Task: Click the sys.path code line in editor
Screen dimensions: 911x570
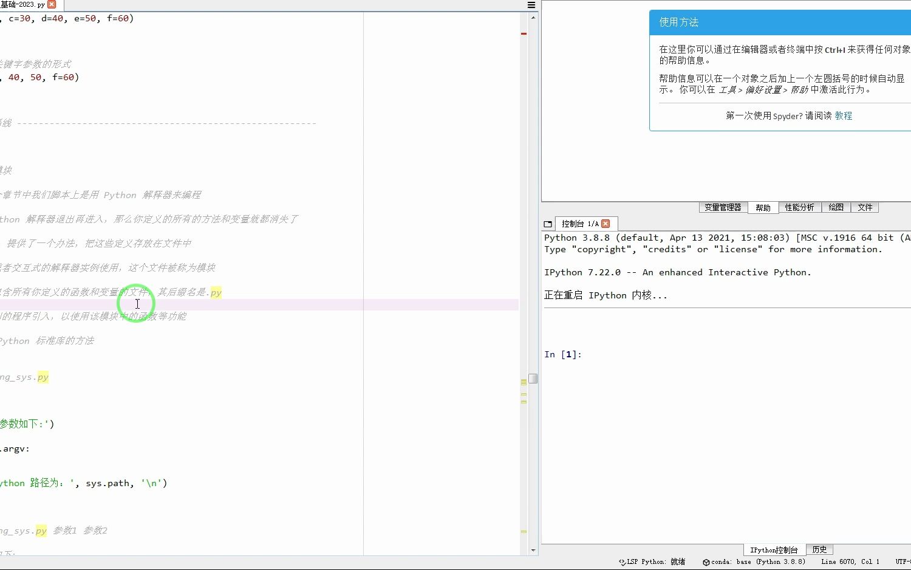Action: [83, 483]
